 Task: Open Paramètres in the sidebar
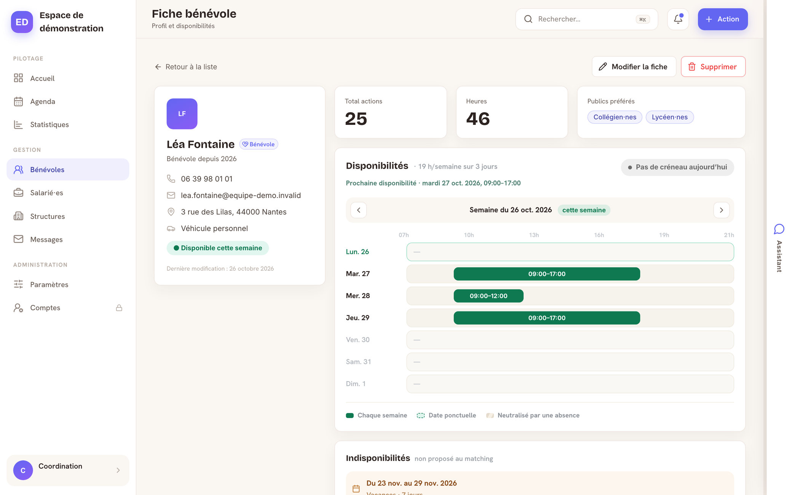pyautogui.click(x=68, y=284)
